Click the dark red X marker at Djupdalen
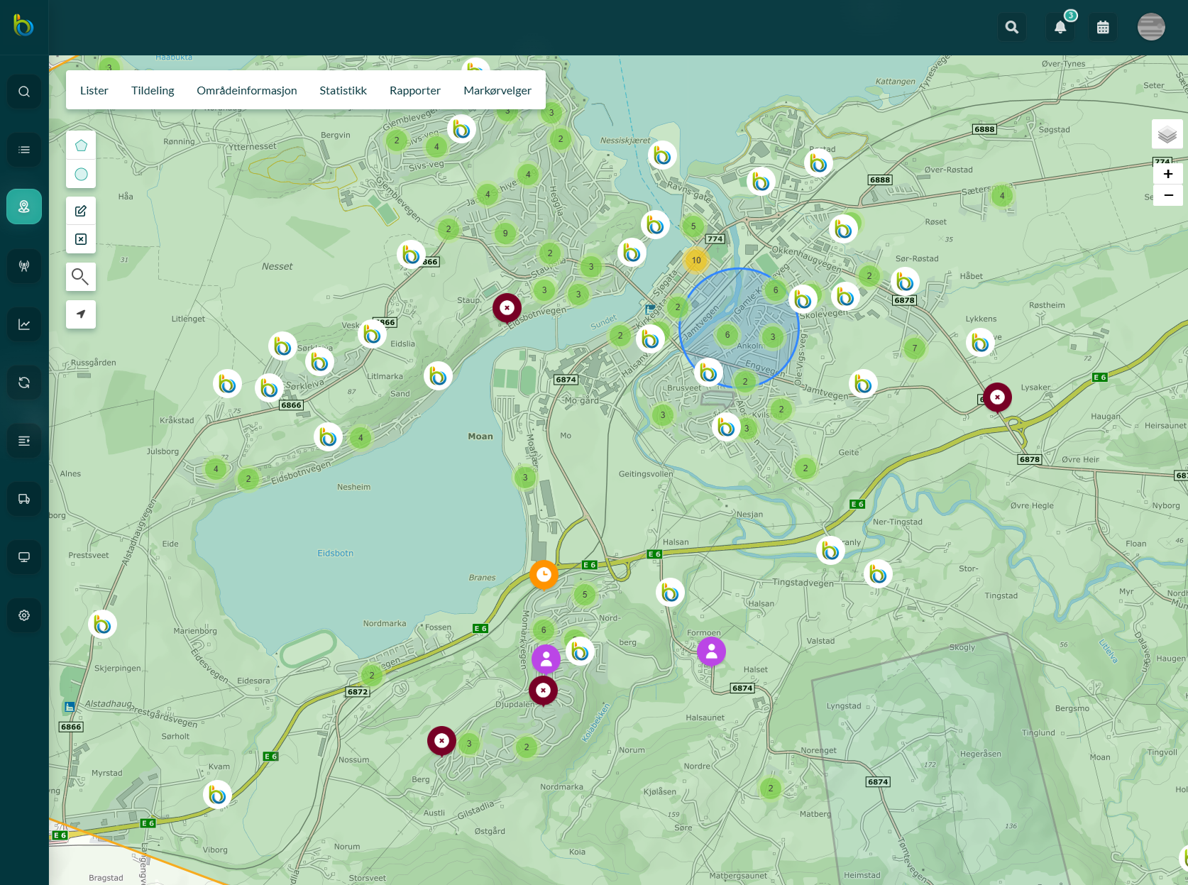Screen dimensions: 1188x885 543,691
